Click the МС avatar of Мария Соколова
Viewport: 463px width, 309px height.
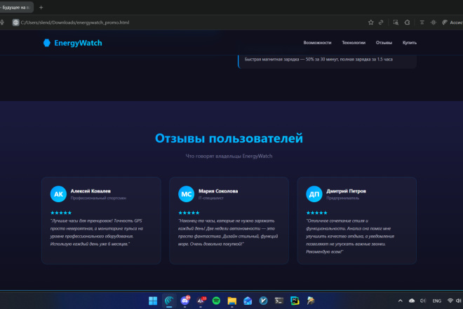[187, 194]
